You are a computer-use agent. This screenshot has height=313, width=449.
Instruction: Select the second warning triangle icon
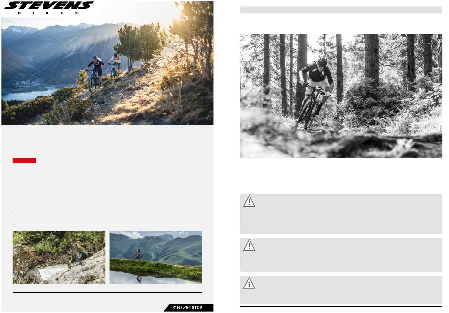coord(249,245)
